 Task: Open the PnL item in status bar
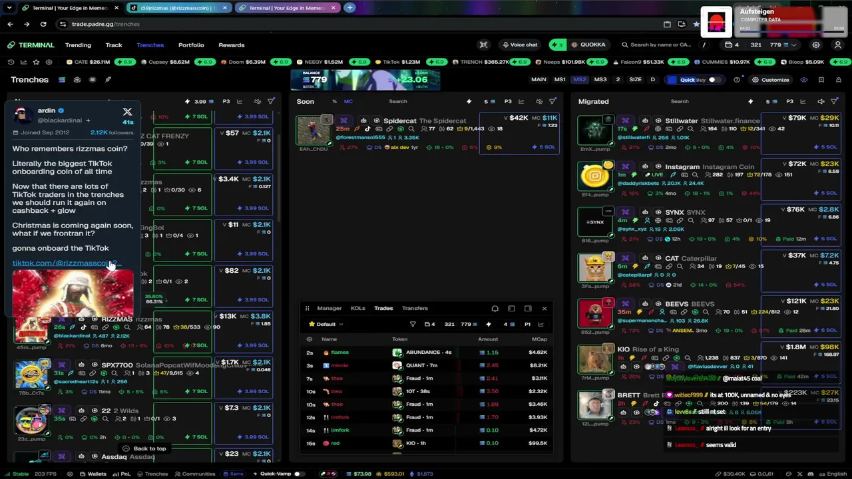(122, 474)
